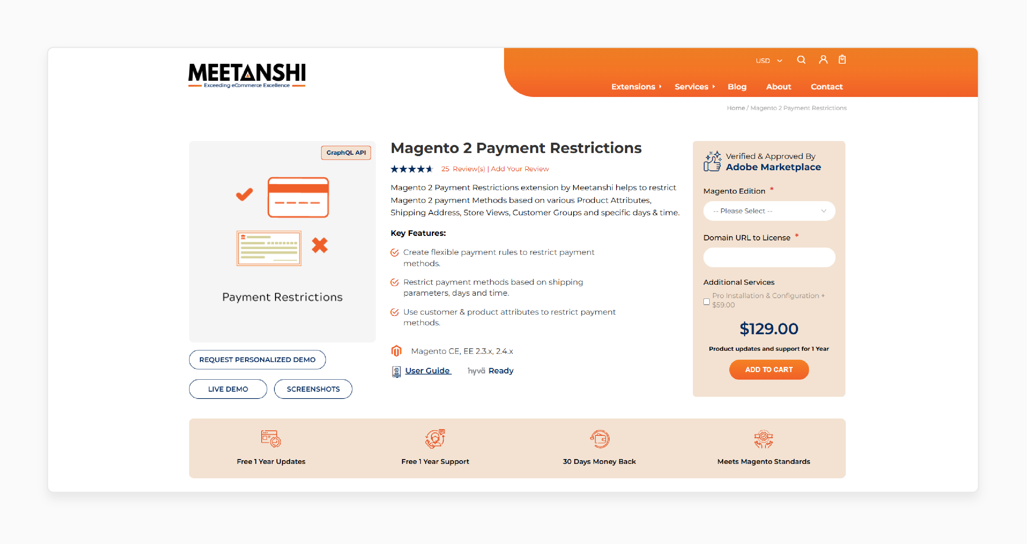The height and width of the screenshot is (544, 1027).
Task: Click the Blog menu item
Action: click(738, 87)
